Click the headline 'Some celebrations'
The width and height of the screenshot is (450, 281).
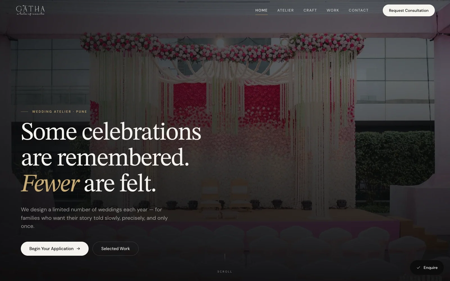[x=111, y=132]
